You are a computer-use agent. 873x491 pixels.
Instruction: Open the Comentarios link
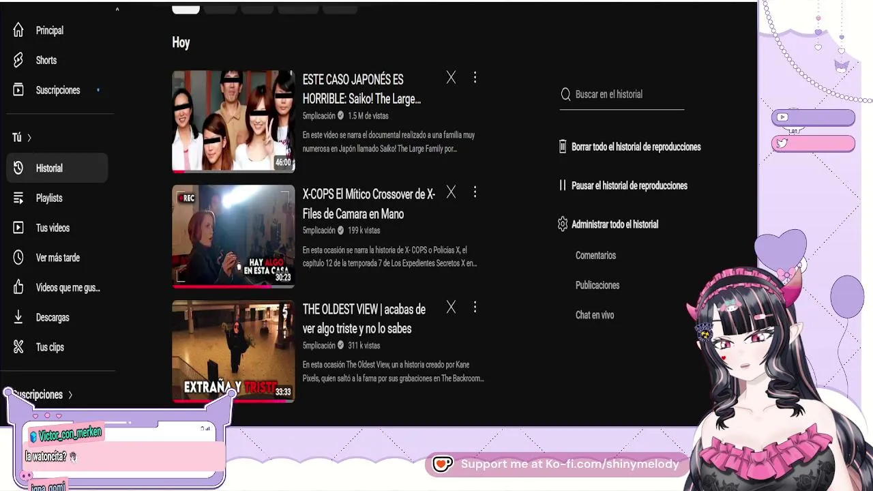[x=595, y=255]
